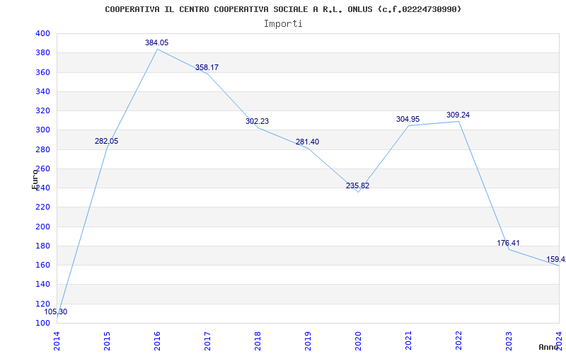
Task: Click the 384.05 data label
Action: (156, 42)
